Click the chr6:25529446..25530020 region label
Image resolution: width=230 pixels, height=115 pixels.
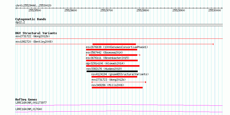(x=33, y=6)
